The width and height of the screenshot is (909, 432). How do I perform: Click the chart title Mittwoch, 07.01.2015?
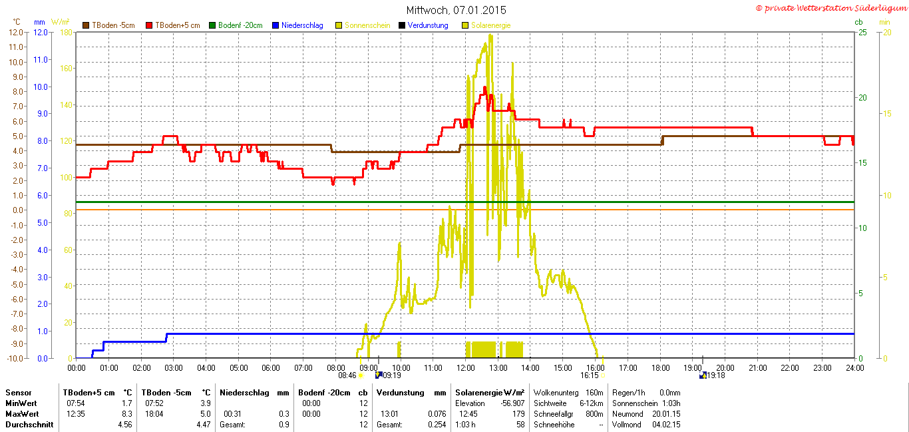click(456, 10)
